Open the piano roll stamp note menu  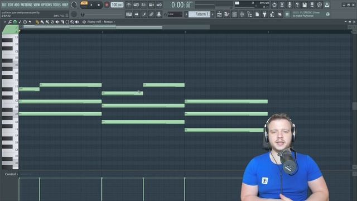click(x=20, y=22)
